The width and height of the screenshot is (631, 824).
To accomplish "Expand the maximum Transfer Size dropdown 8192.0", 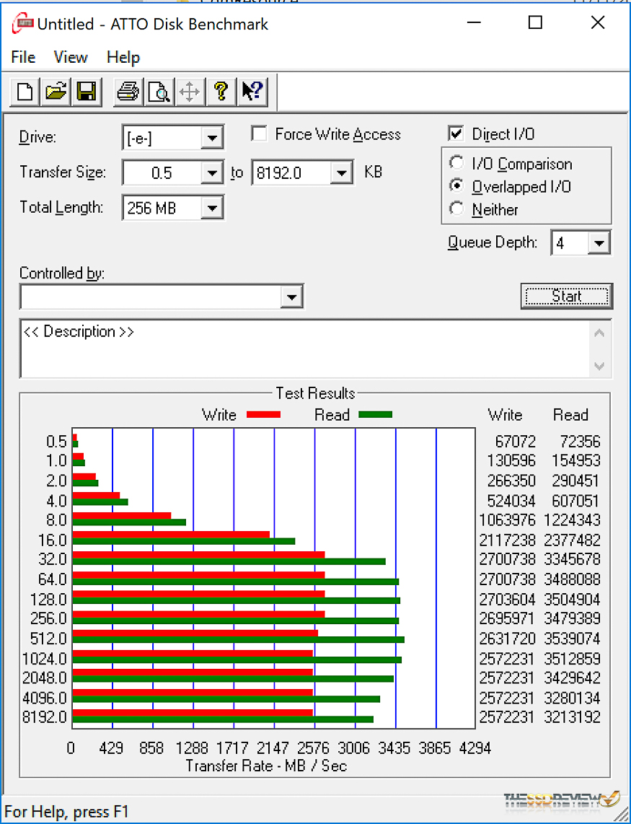I will tap(342, 172).
